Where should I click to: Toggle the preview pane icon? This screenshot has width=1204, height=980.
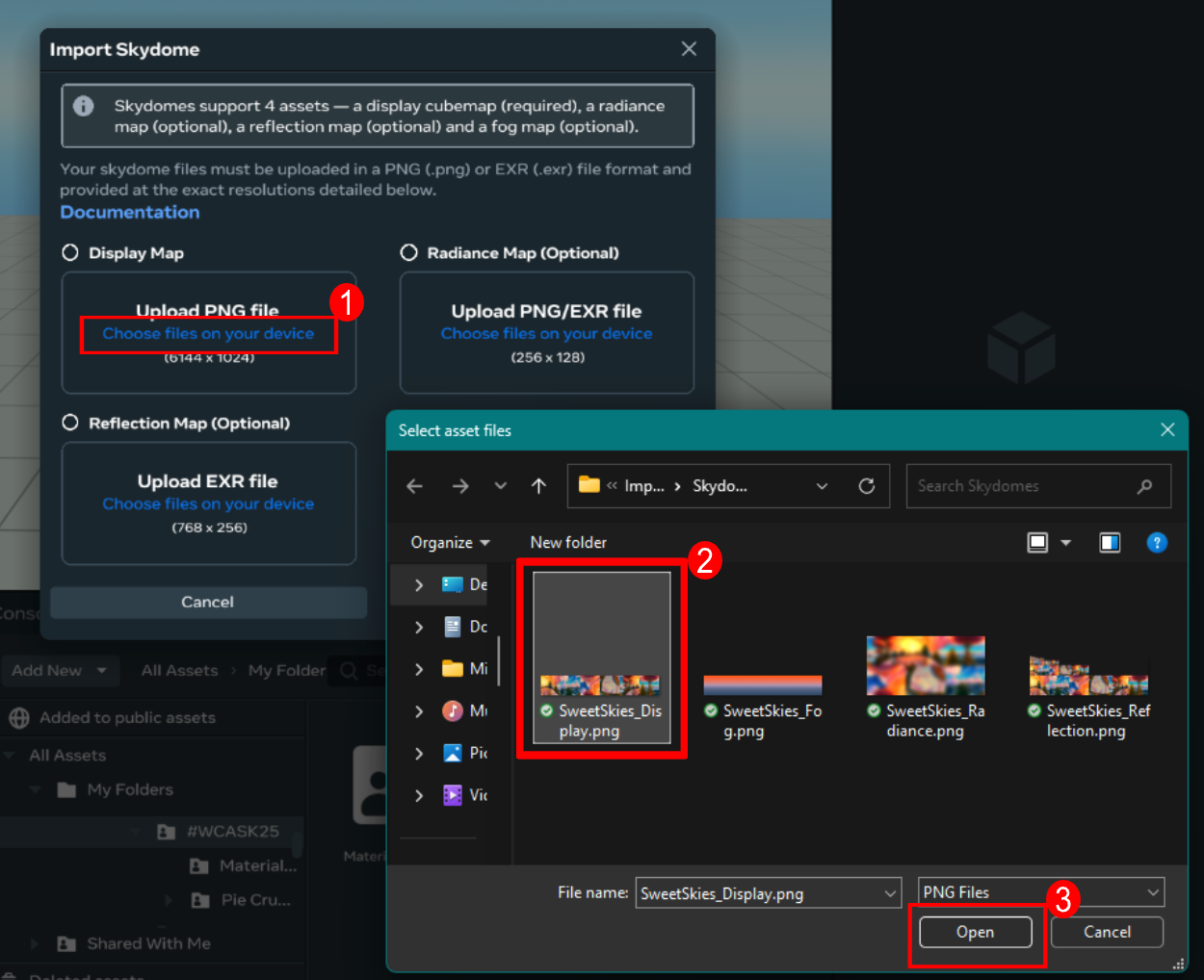(x=1110, y=543)
